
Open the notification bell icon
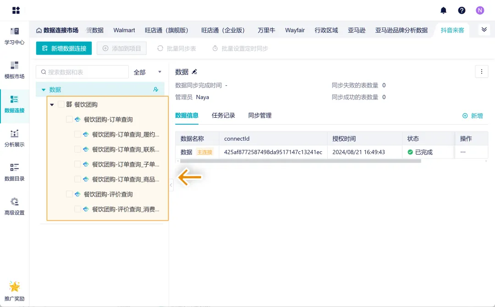coord(443,11)
